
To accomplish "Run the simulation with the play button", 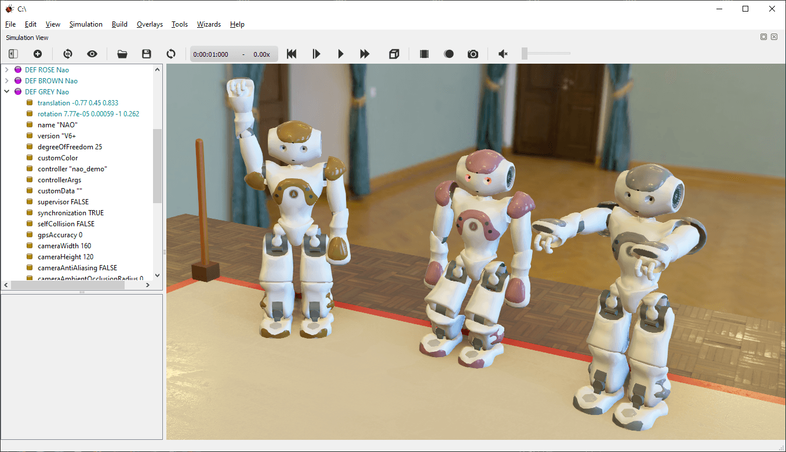I will tap(340, 54).
